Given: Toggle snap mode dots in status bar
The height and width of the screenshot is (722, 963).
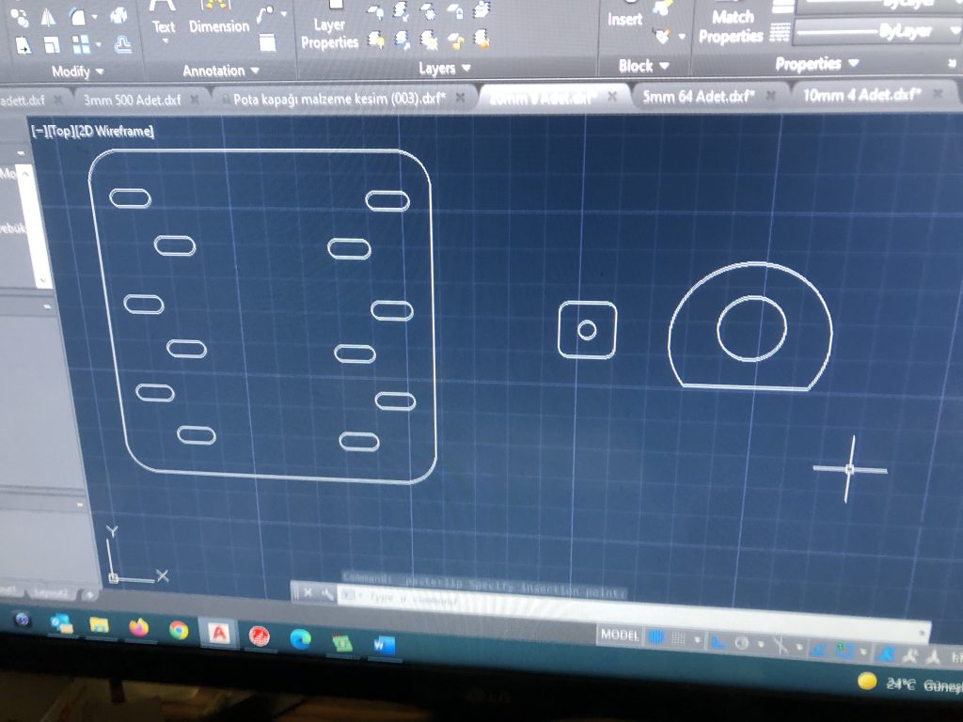Looking at the screenshot, I should [678, 638].
